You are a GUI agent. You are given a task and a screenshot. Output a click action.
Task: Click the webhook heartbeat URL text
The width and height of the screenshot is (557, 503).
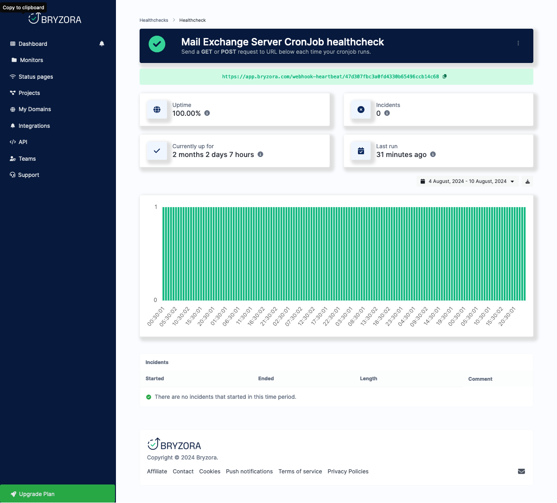coord(330,77)
